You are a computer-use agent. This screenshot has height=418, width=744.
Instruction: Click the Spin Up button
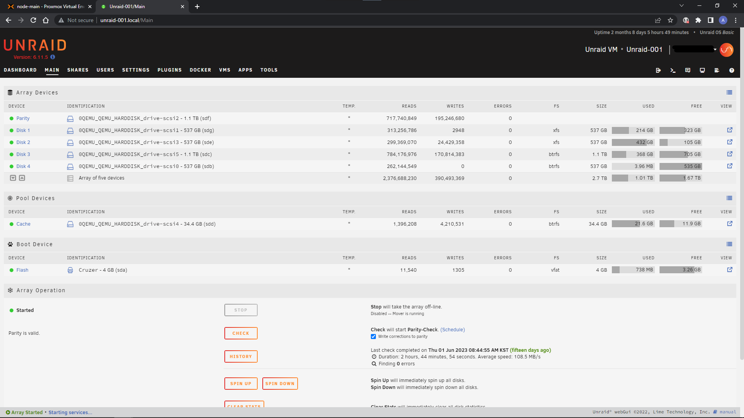241,384
